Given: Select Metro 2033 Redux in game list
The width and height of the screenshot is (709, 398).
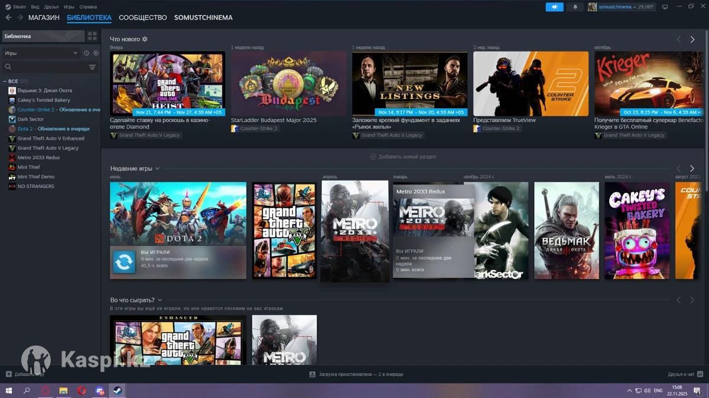Looking at the screenshot, I should click(38, 157).
